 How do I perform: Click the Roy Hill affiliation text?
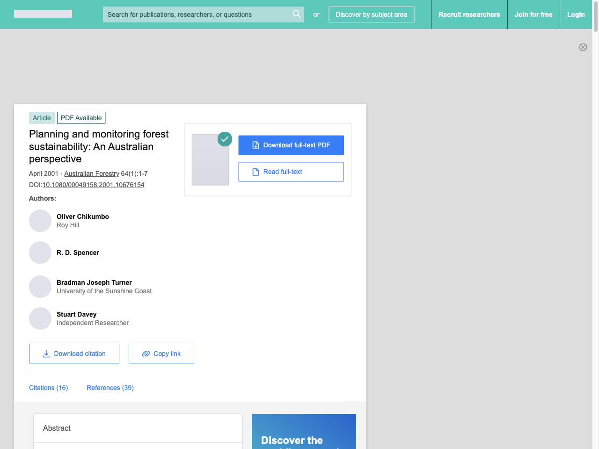click(x=68, y=225)
